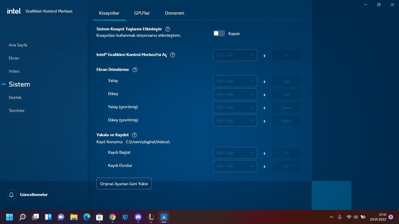Launch Microsoft Edge from the taskbar
Screen dimensions: 399x224
87,217
